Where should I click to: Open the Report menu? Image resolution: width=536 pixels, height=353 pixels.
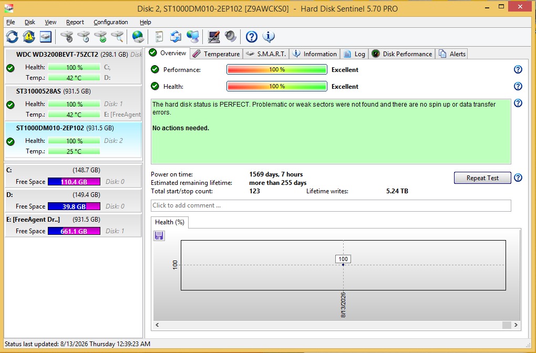click(75, 22)
